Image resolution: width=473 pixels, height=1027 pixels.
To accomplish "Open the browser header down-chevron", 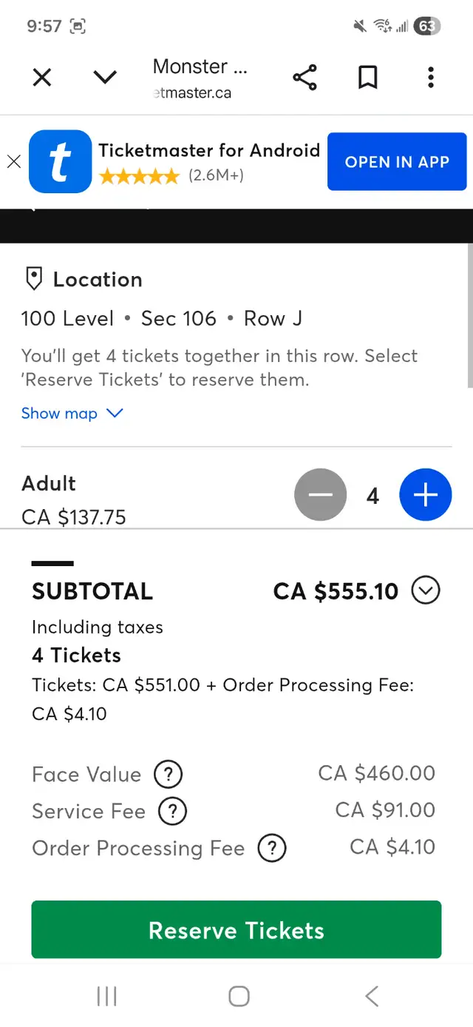I will point(105,77).
